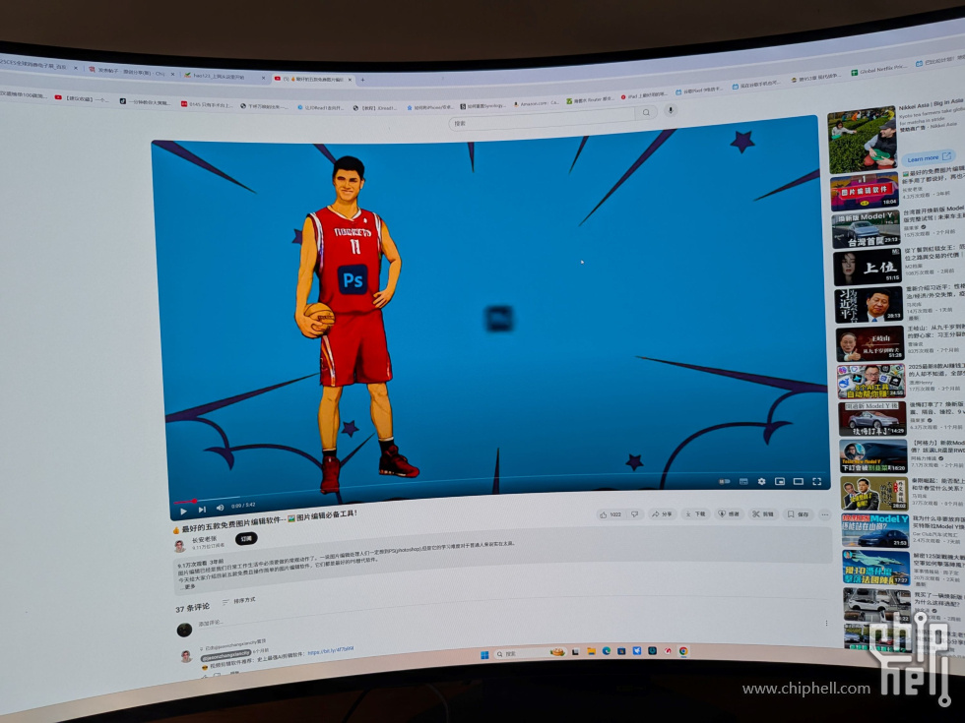Open Google Chrome from the taskbar

683,650
